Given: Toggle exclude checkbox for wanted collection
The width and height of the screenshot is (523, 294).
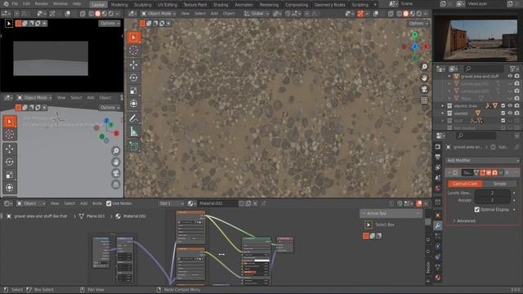Looking at the screenshot, I should [503, 113].
